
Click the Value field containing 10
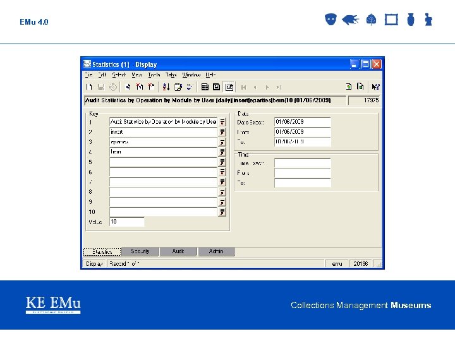[127, 222]
